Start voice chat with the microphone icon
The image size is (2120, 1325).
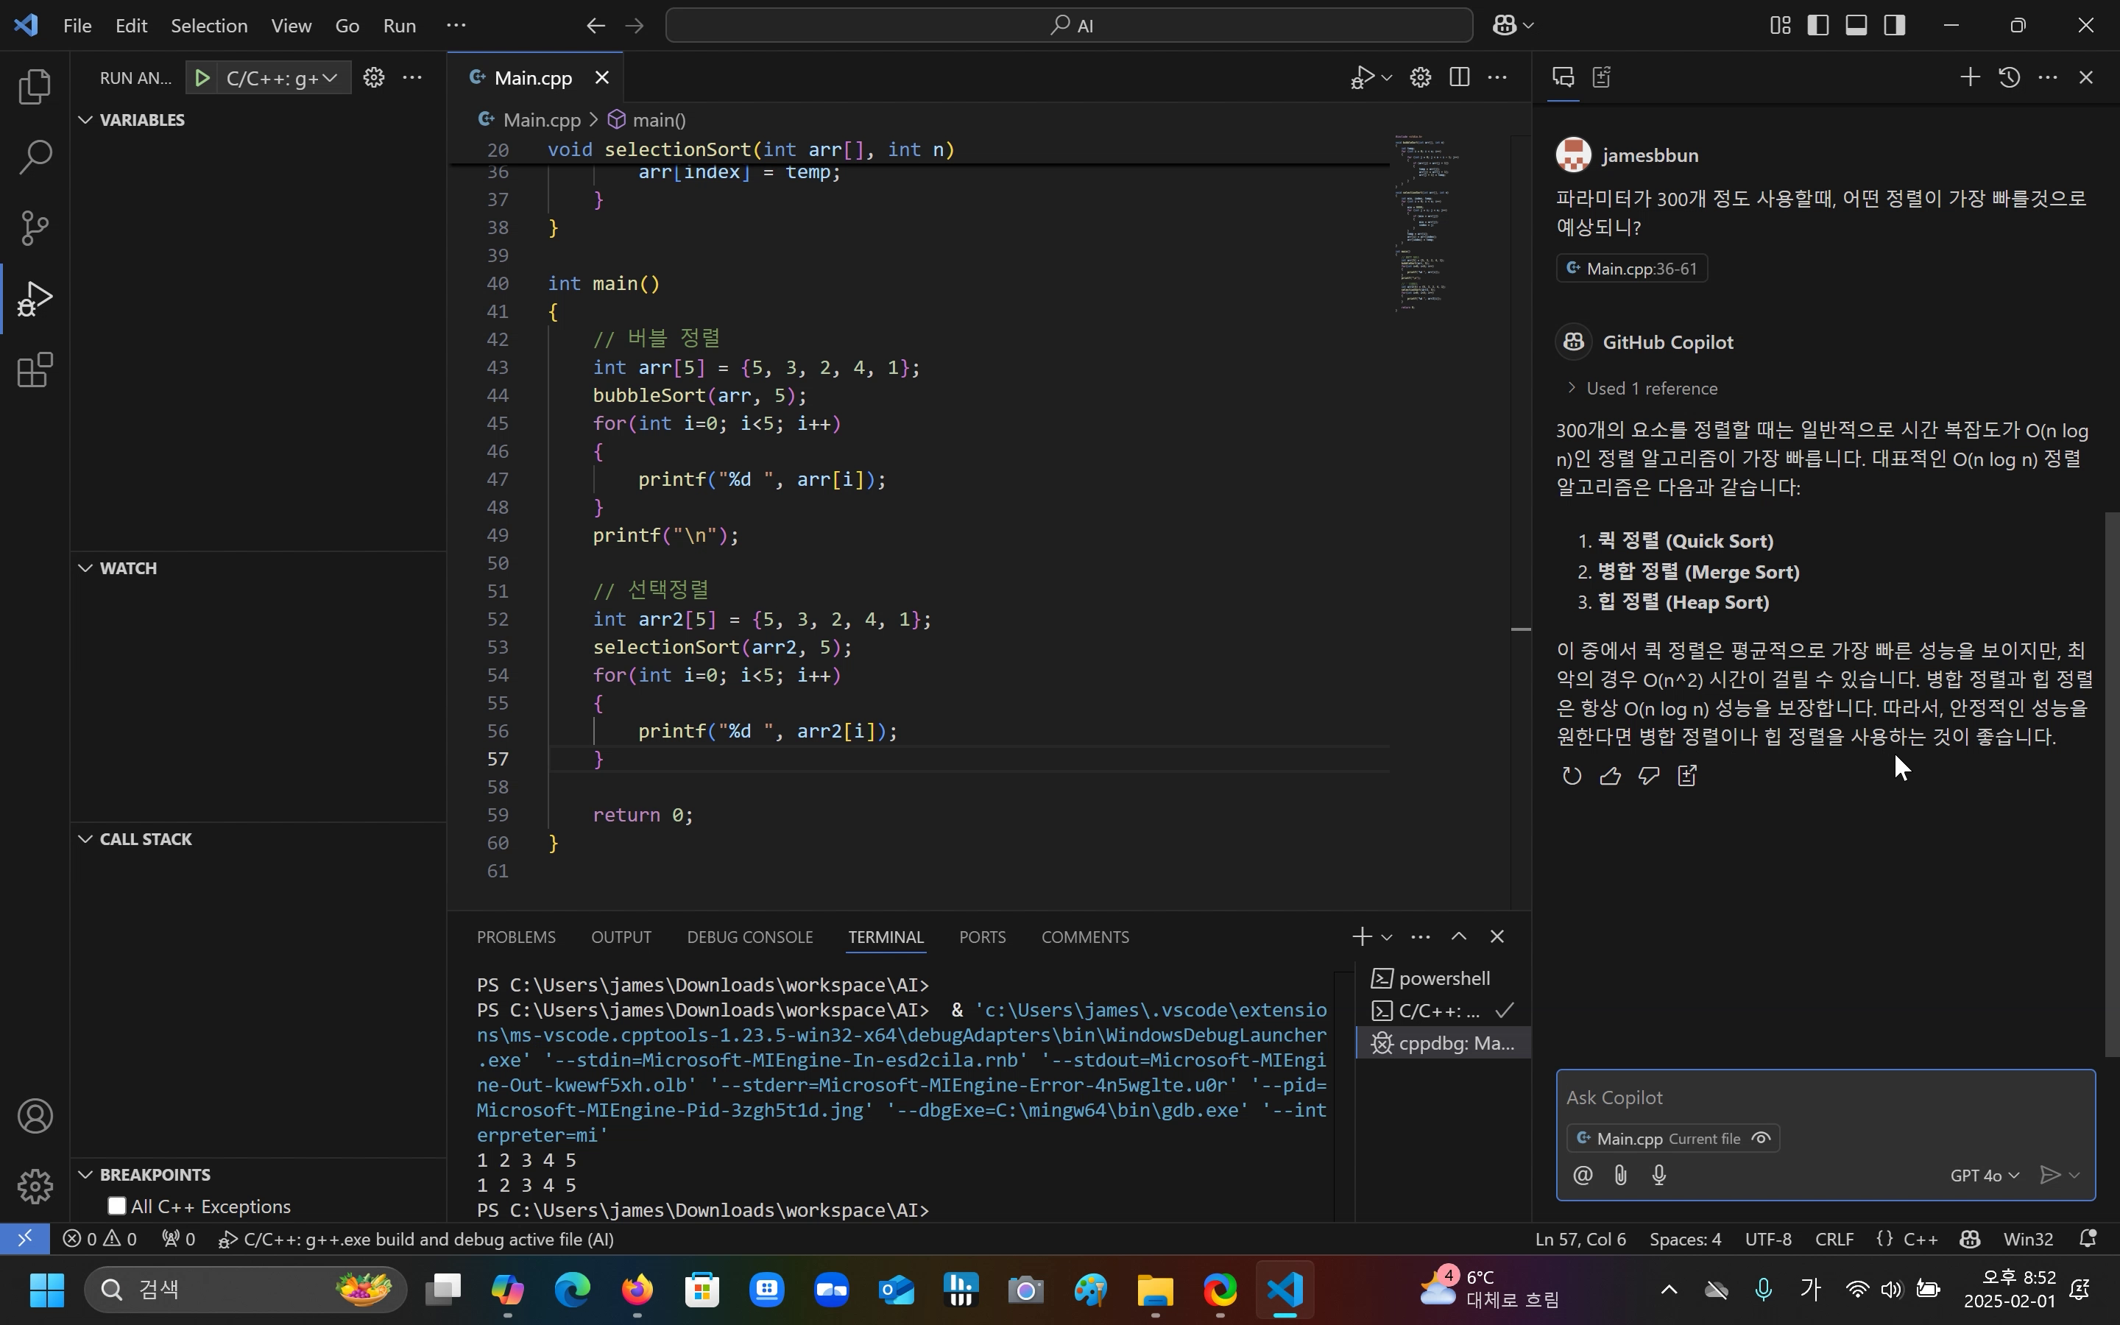tap(1659, 1175)
